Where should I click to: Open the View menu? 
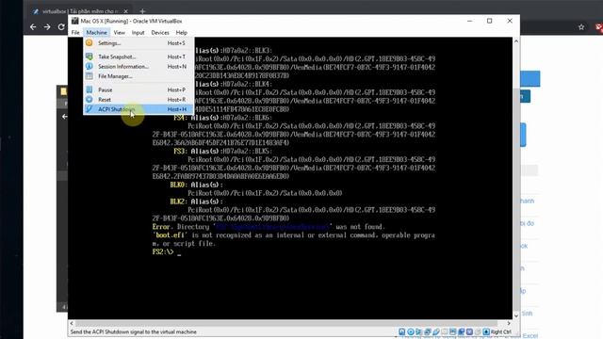tap(120, 33)
